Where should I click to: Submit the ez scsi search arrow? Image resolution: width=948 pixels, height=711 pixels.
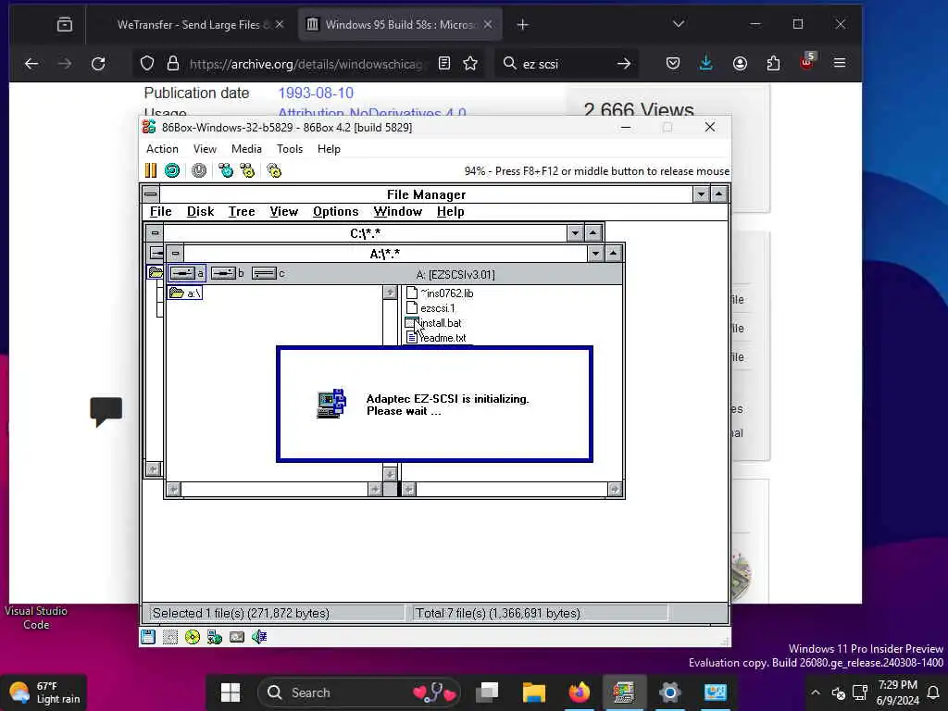[624, 64]
